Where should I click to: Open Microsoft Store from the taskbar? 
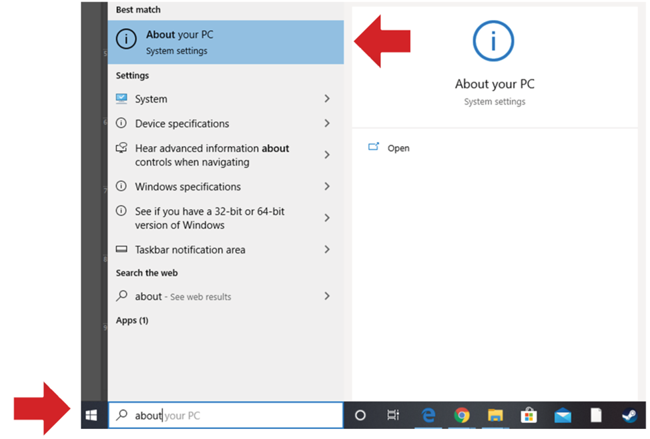[529, 415]
